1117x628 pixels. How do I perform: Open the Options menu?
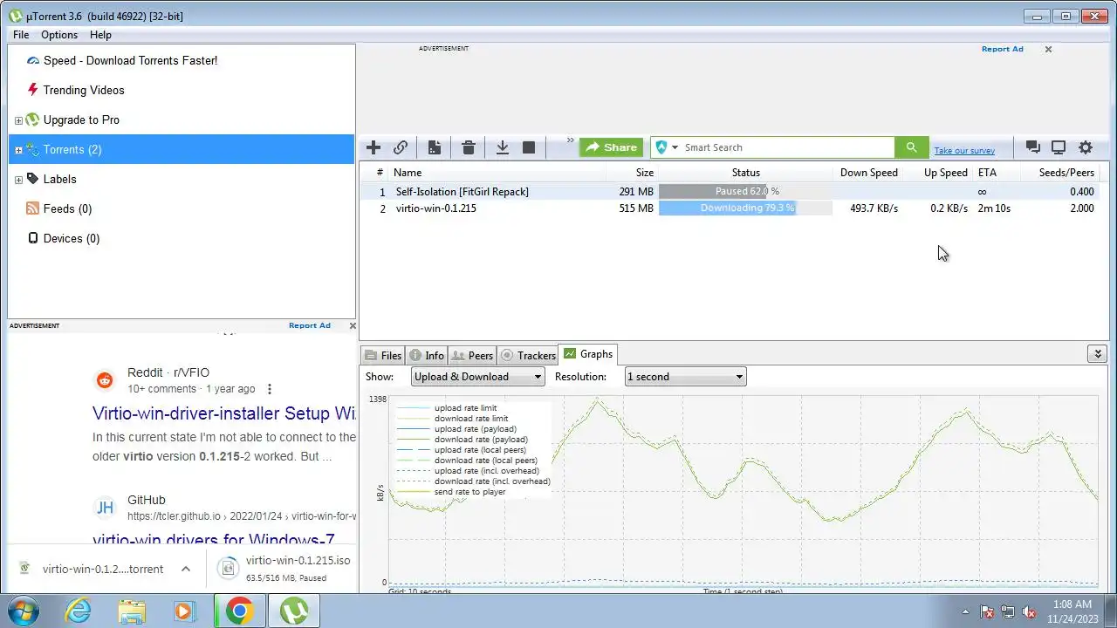coord(59,35)
